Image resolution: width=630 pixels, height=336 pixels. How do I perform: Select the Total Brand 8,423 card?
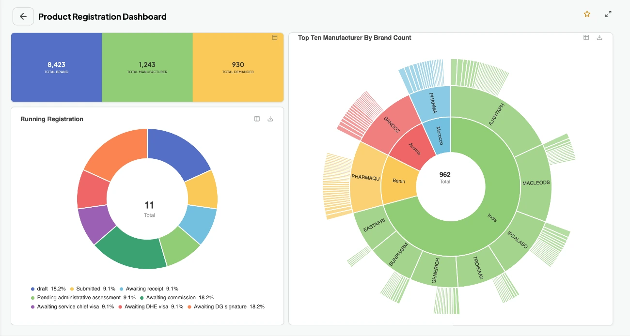coord(56,67)
